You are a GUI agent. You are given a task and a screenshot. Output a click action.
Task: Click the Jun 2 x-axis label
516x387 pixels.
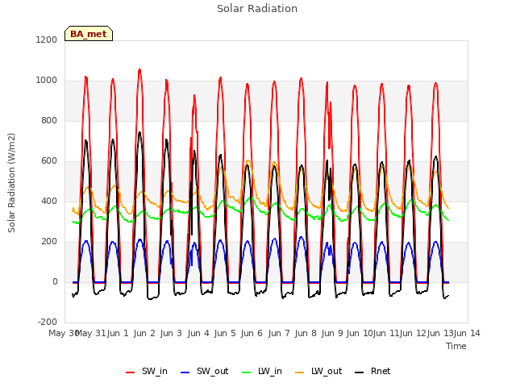pyautogui.click(x=144, y=333)
